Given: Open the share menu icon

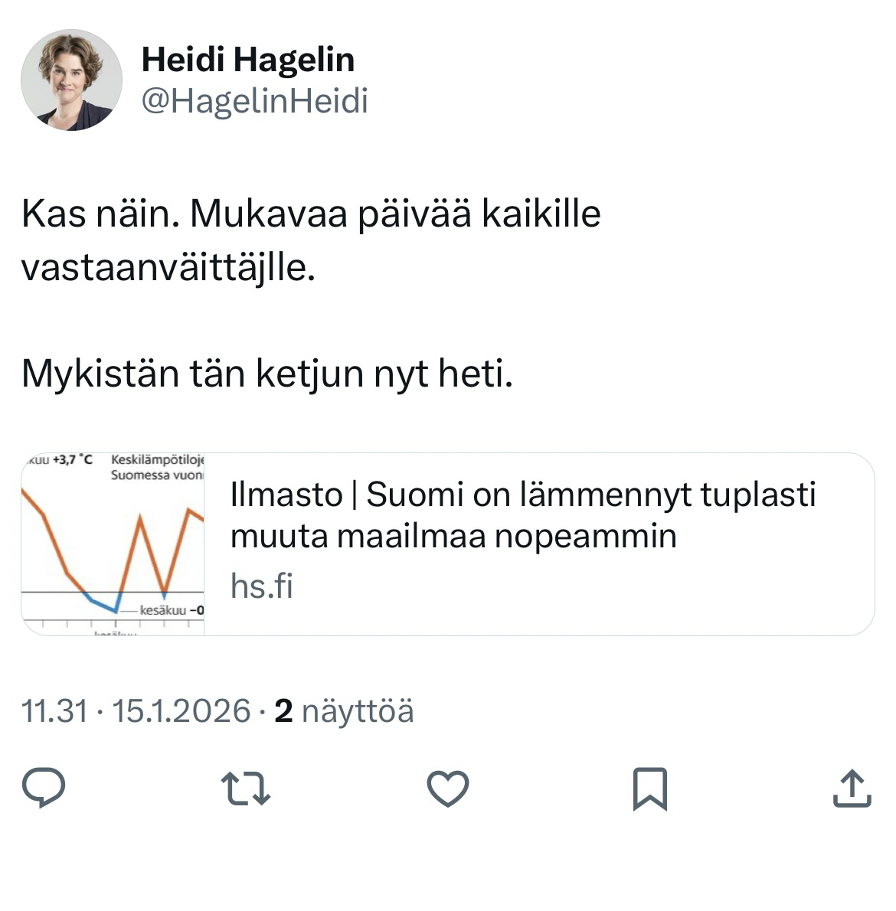Looking at the screenshot, I should coord(852,789).
